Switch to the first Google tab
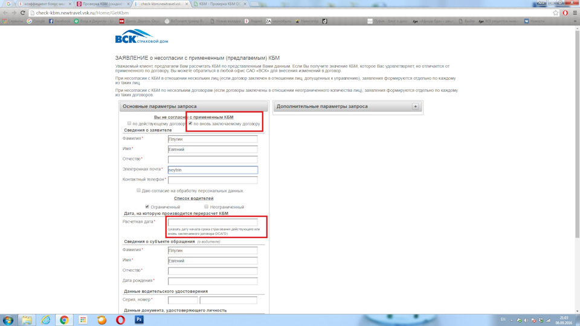This screenshot has height=326, width=580. [8, 4]
